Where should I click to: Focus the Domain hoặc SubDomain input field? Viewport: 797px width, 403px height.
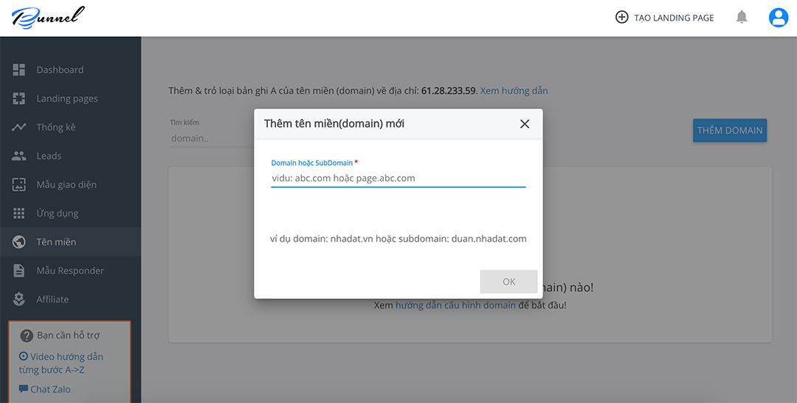tap(398, 178)
